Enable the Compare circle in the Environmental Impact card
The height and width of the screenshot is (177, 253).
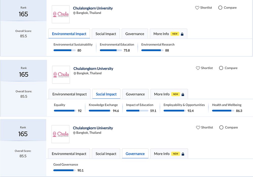pos(220,8)
